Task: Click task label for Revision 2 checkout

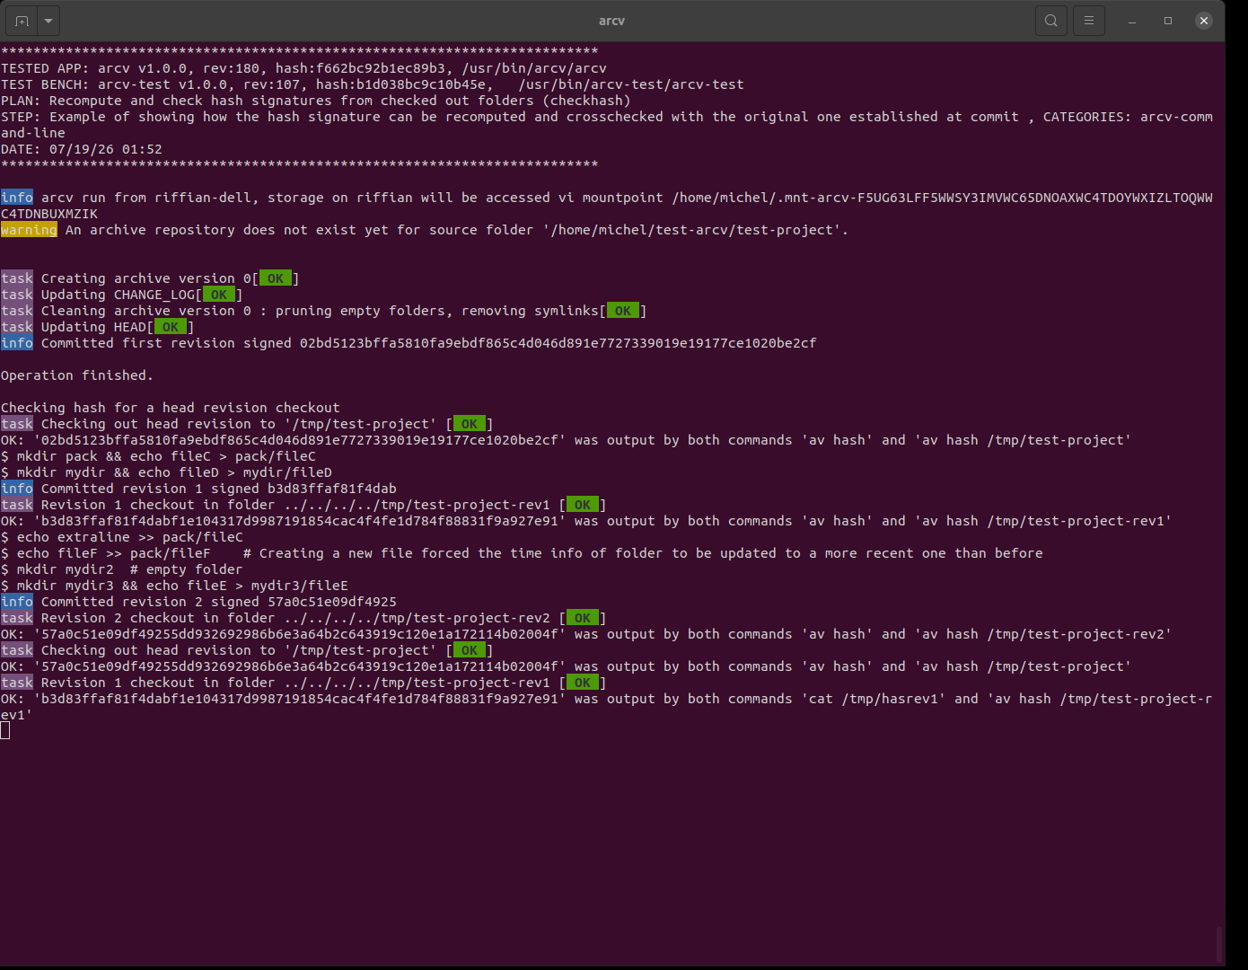Action: tap(17, 618)
